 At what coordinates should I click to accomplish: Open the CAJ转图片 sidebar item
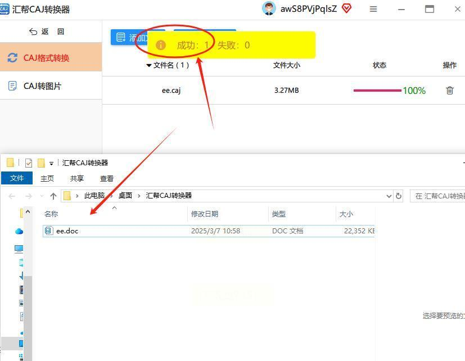click(x=51, y=85)
